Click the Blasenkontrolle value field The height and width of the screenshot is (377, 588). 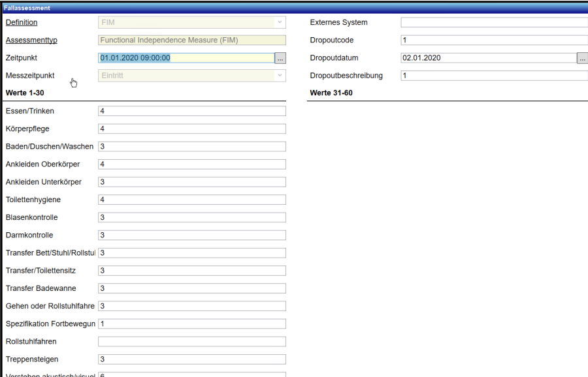pyautogui.click(x=192, y=217)
